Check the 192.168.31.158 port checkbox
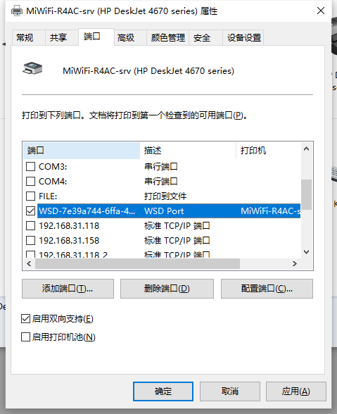The width and height of the screenshot is (337, 414). [31, 241]
